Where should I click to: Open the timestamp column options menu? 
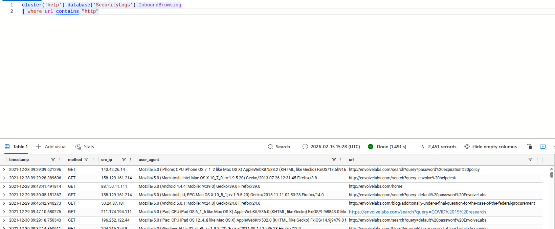click(60, 160)
